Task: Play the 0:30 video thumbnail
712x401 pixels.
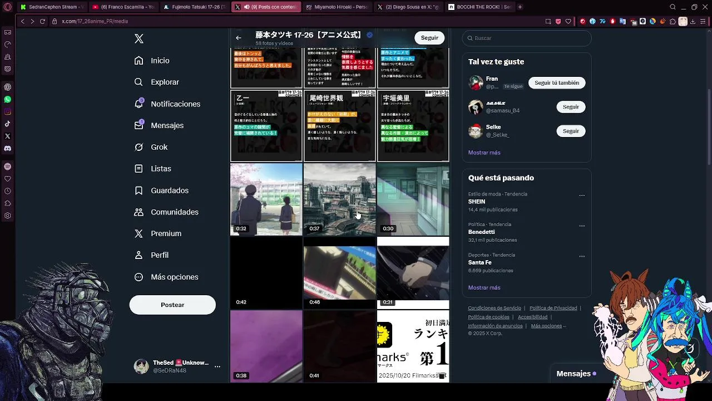Action: [413, 199]
